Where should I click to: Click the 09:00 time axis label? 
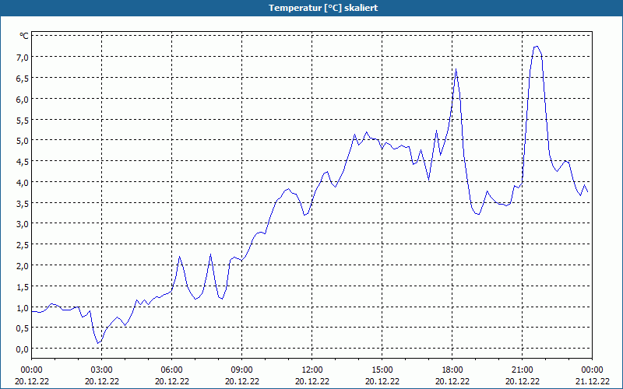click(x=242, y=370)
